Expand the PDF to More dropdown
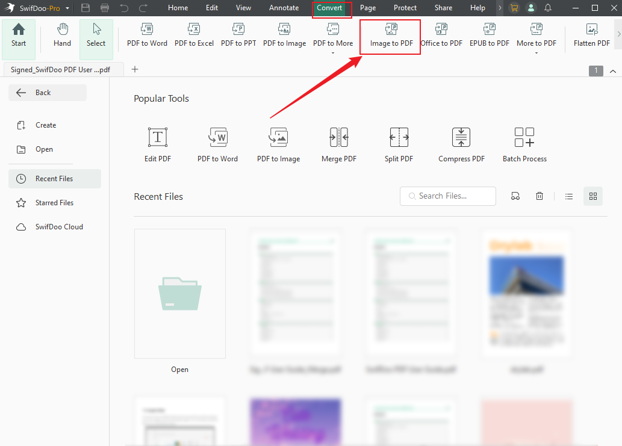This screenshot has width=622, height=446. tap(333, 53)
